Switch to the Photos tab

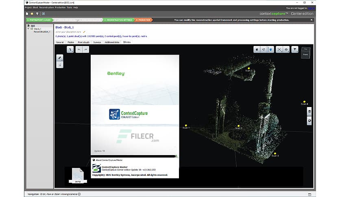(71, 42)
